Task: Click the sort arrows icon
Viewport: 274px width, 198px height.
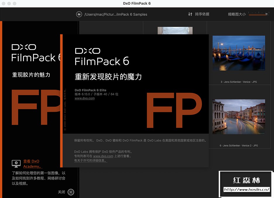Action: 190,14
